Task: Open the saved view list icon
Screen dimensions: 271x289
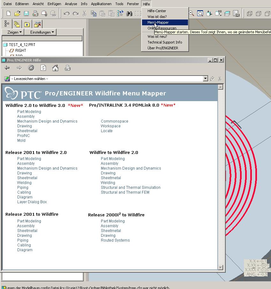Action: [x=218, y=13]
